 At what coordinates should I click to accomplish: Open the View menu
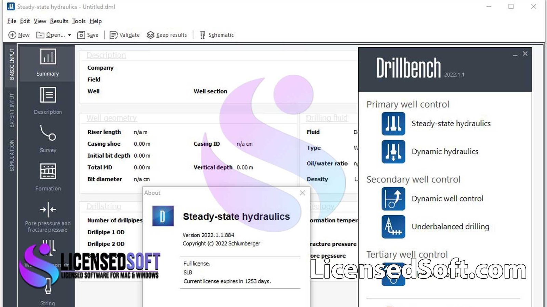point(40,21)
